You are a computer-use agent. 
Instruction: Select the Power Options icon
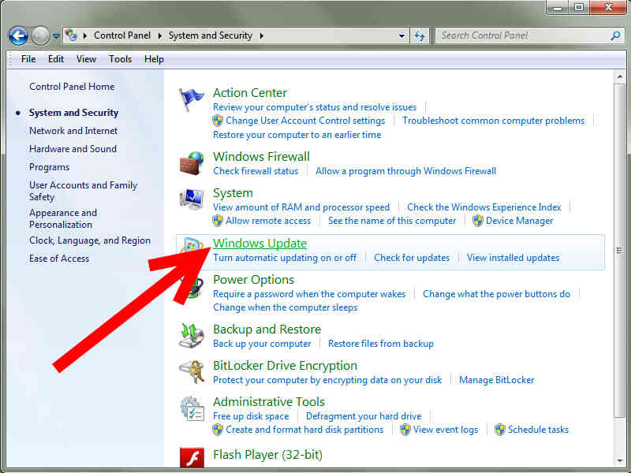pyautogui.click(x=192, y=286)
